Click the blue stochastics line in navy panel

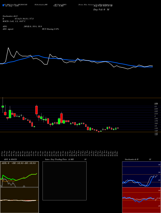coord(138,181)
